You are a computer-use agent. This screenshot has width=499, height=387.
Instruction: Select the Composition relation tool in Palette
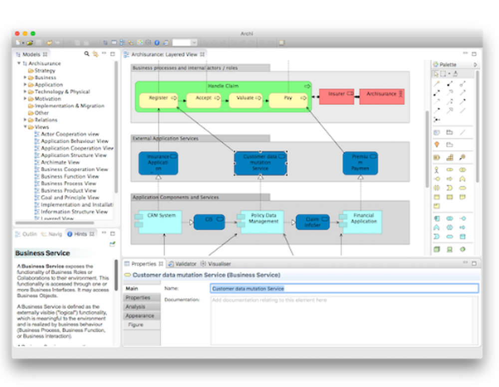tap(450, 84)
